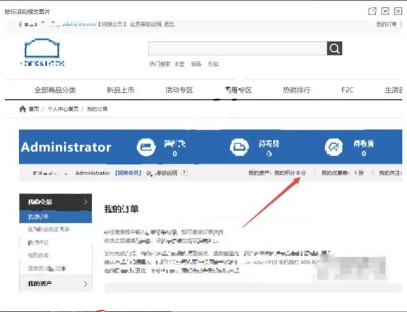The image size is (407, 312).
Task: Select the highlighted blue sidebar item
Action: (55, 217)
